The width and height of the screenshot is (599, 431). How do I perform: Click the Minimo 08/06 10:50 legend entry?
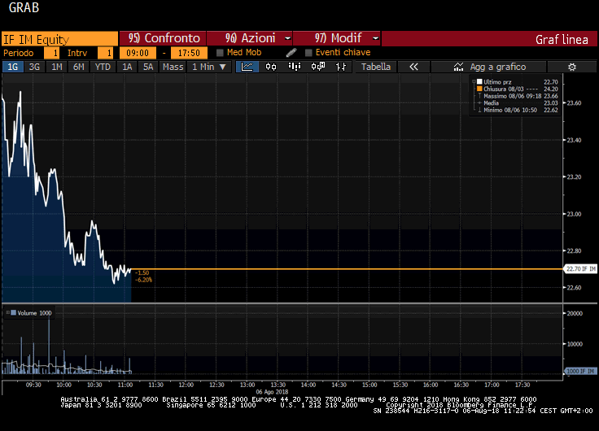(x=510, y=110)
